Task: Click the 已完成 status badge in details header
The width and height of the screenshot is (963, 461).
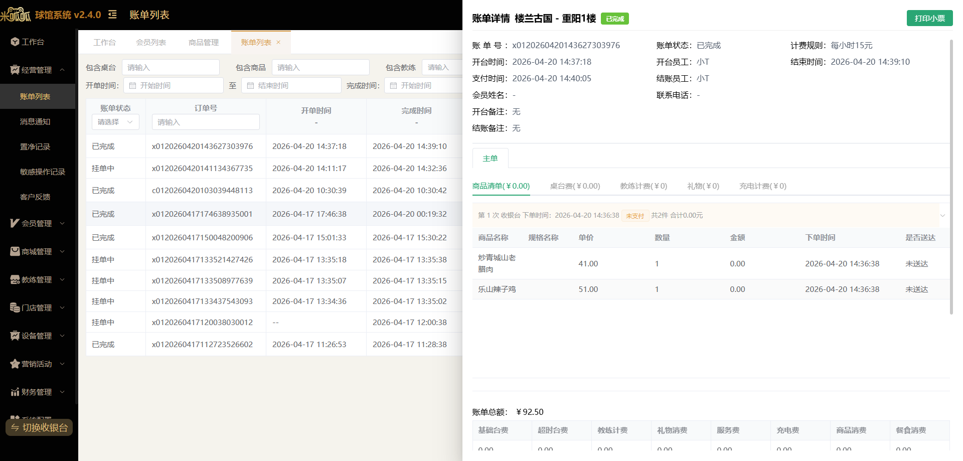Action: point(614,19)
